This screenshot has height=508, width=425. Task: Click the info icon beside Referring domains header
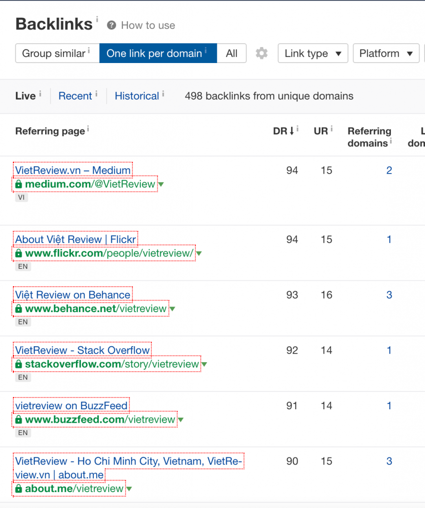point(391,140)
